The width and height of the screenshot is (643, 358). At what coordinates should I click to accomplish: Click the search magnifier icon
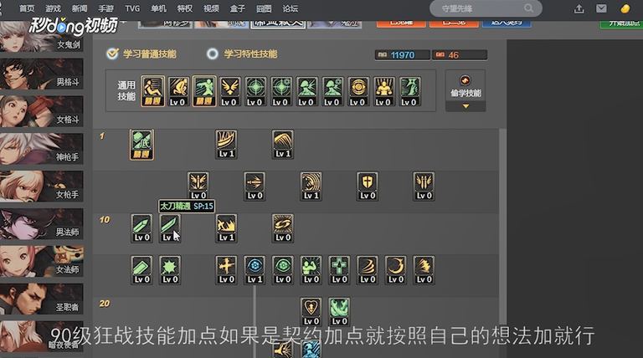[x=528, y=8]
